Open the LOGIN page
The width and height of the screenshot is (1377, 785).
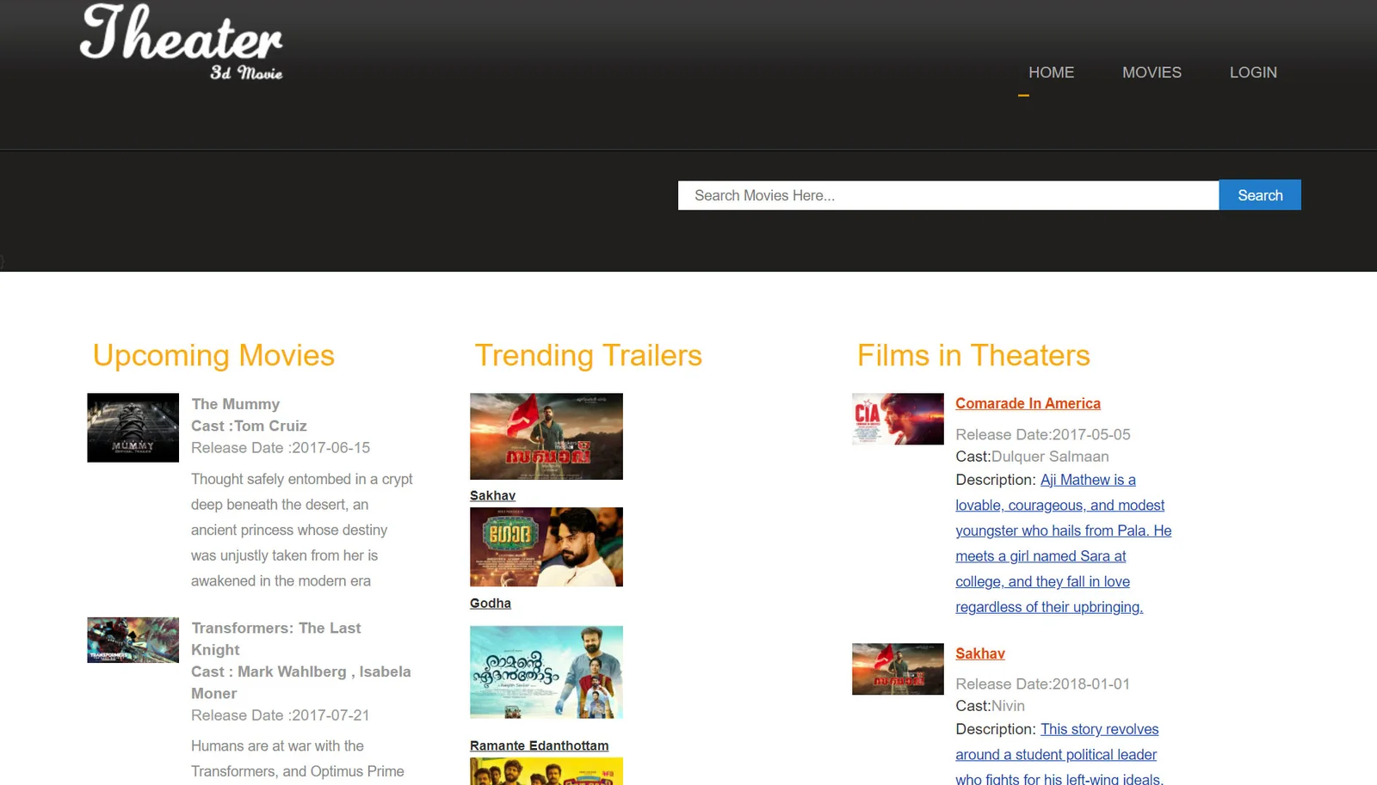1253,73
